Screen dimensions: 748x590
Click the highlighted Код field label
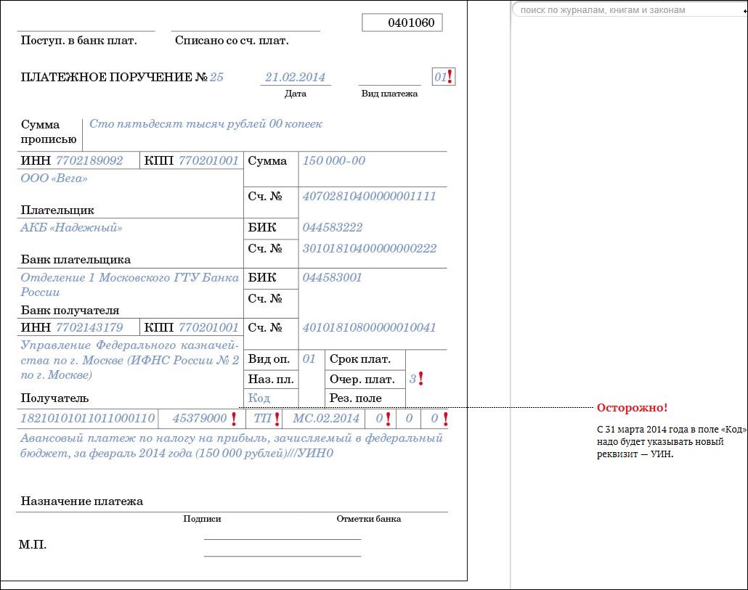coord(259,398)
